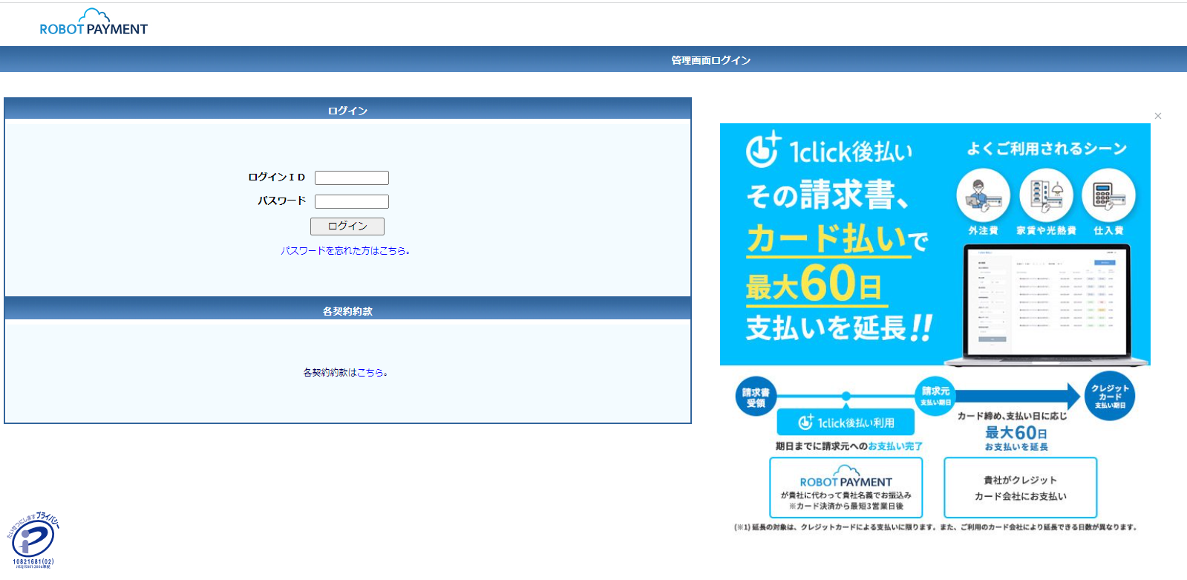
Task: Click the 1click後払い logo icon in banner
Action: [764, 149]
